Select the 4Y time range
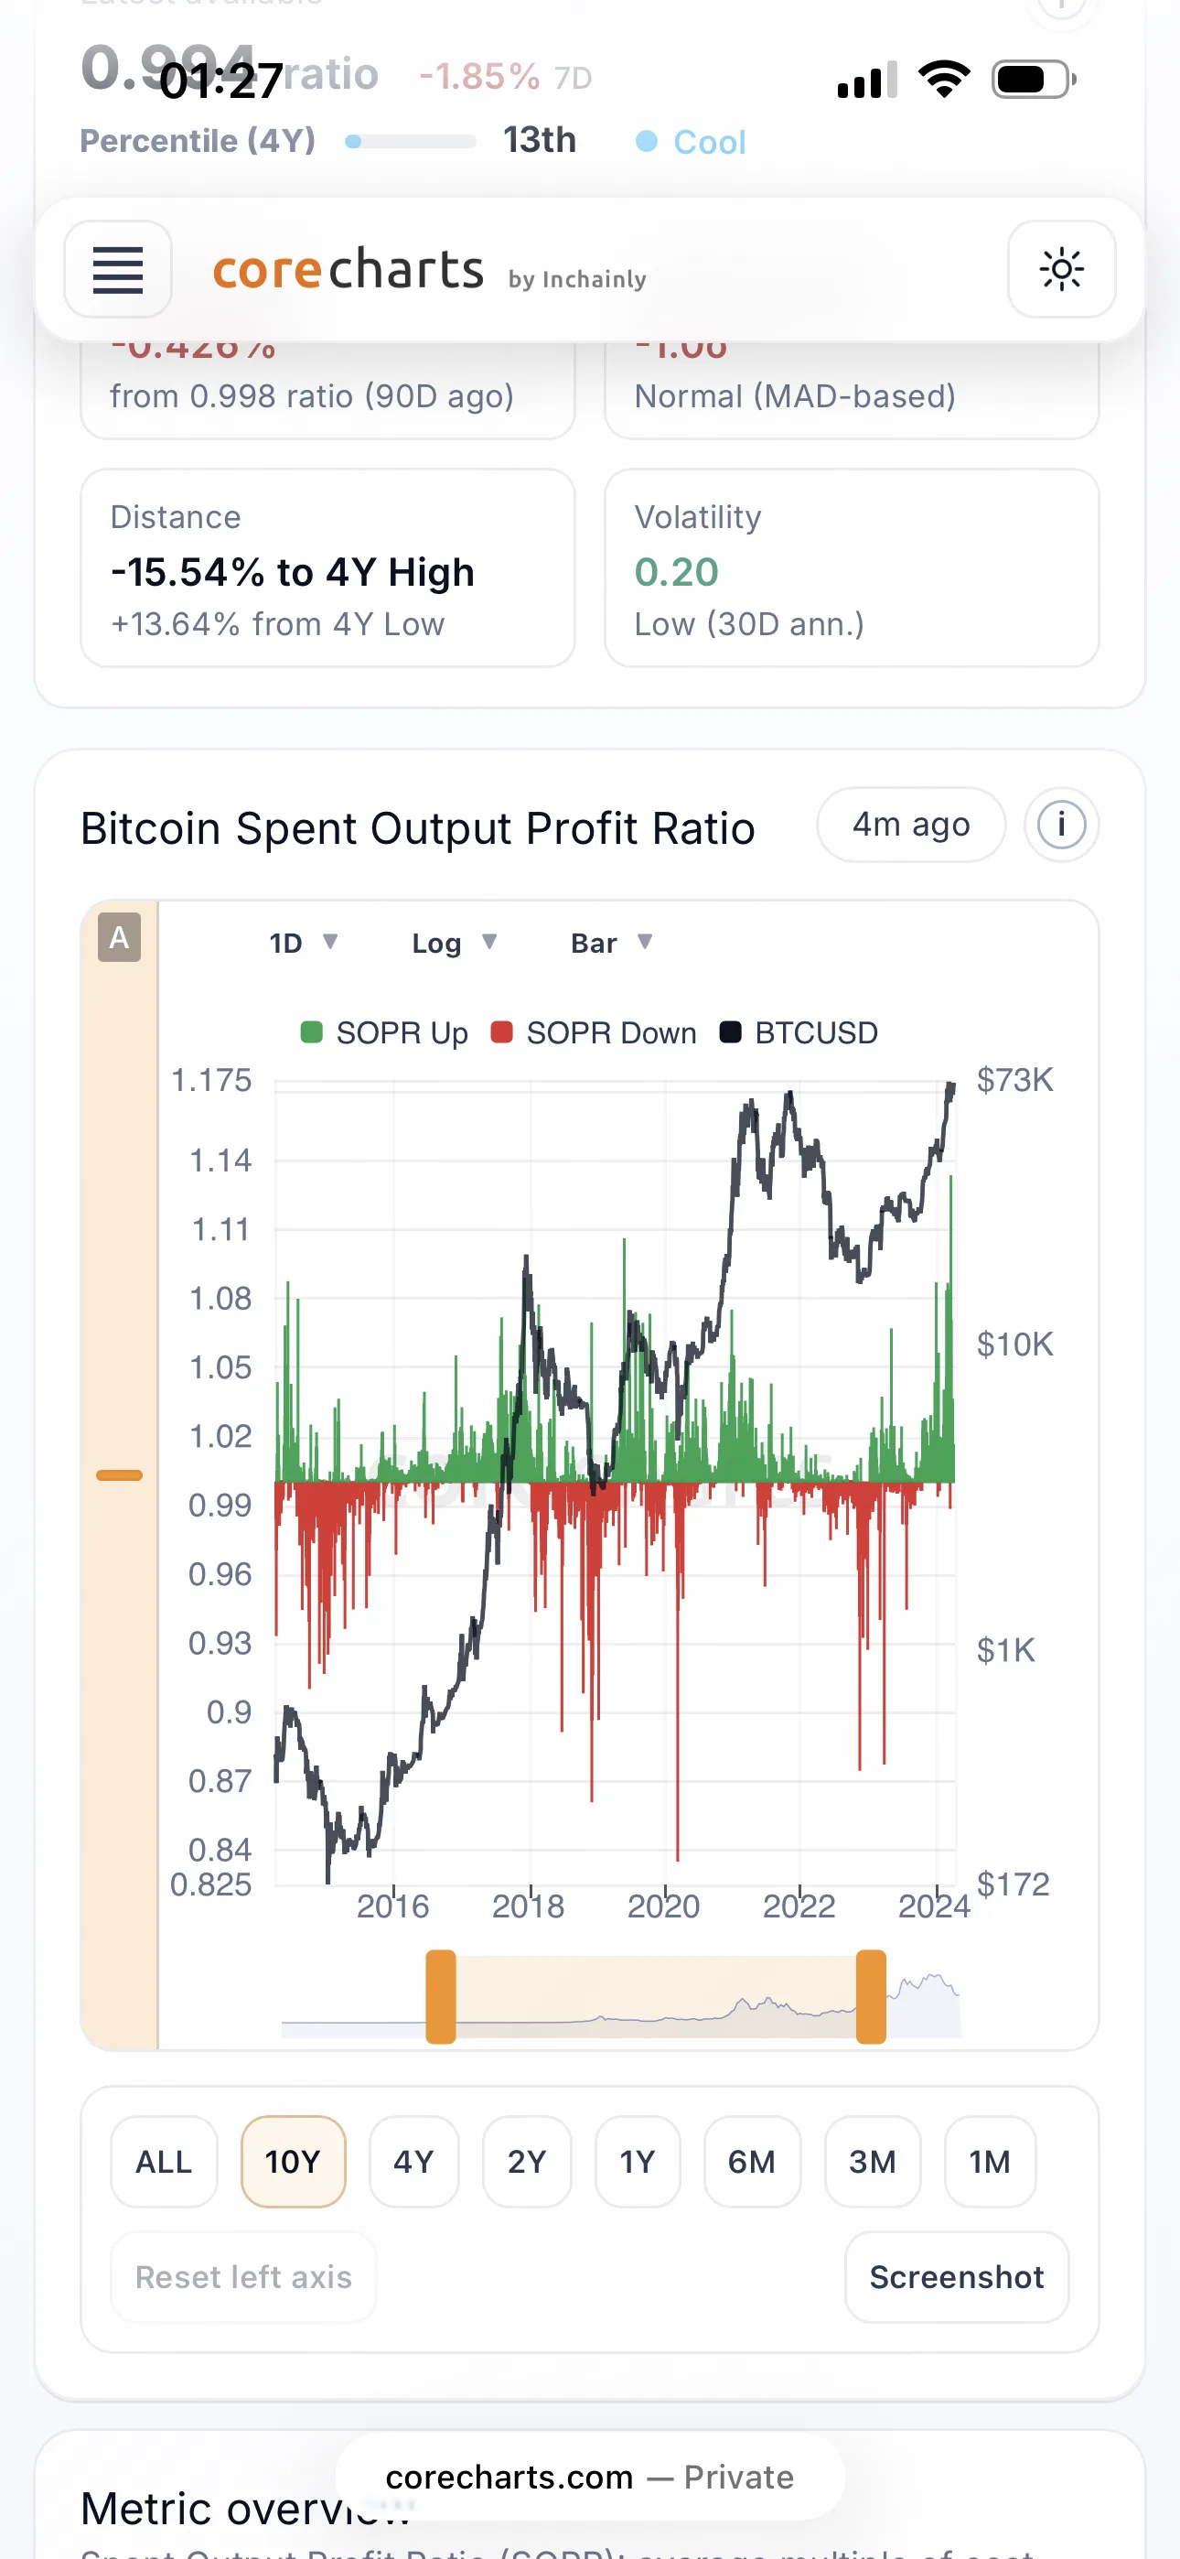 (x=413, y=2162)
